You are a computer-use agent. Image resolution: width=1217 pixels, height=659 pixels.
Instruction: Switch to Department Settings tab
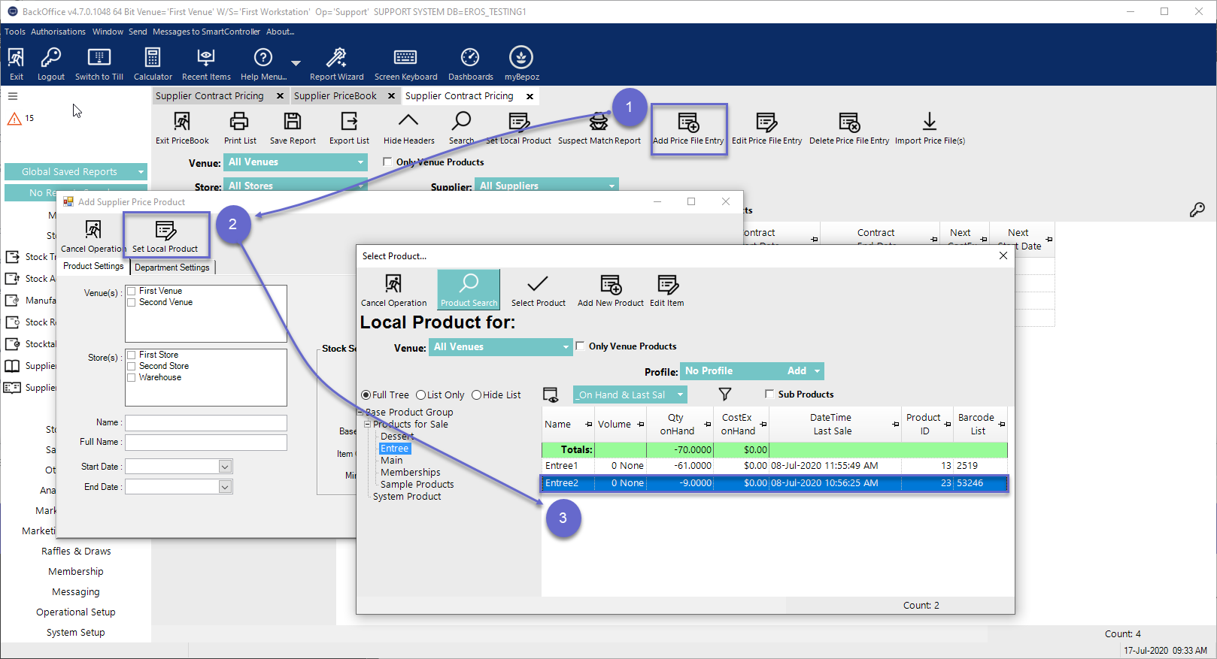pos(172,268)
